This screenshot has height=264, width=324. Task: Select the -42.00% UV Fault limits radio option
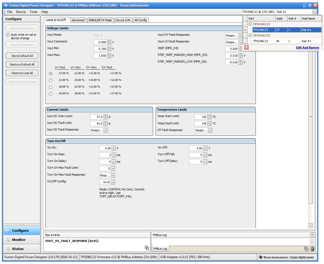51,94
